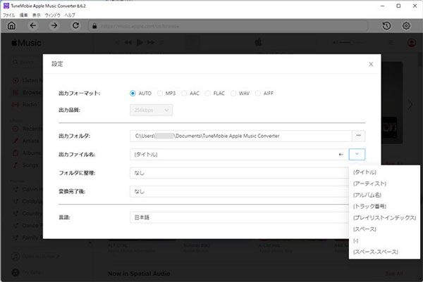
Task: Click the home icon in the toolbar
Action: [x=11, y=26]
